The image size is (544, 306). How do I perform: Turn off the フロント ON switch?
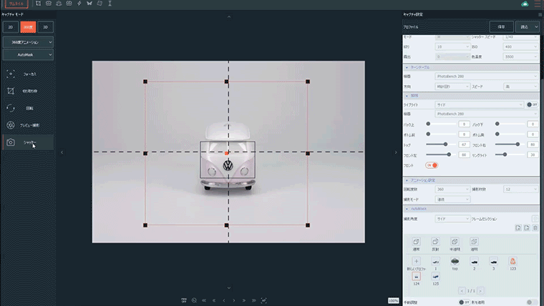point(432,165)
